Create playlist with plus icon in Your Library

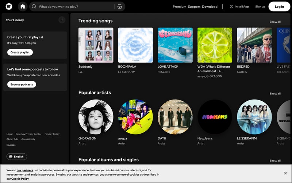pos(62,20)
